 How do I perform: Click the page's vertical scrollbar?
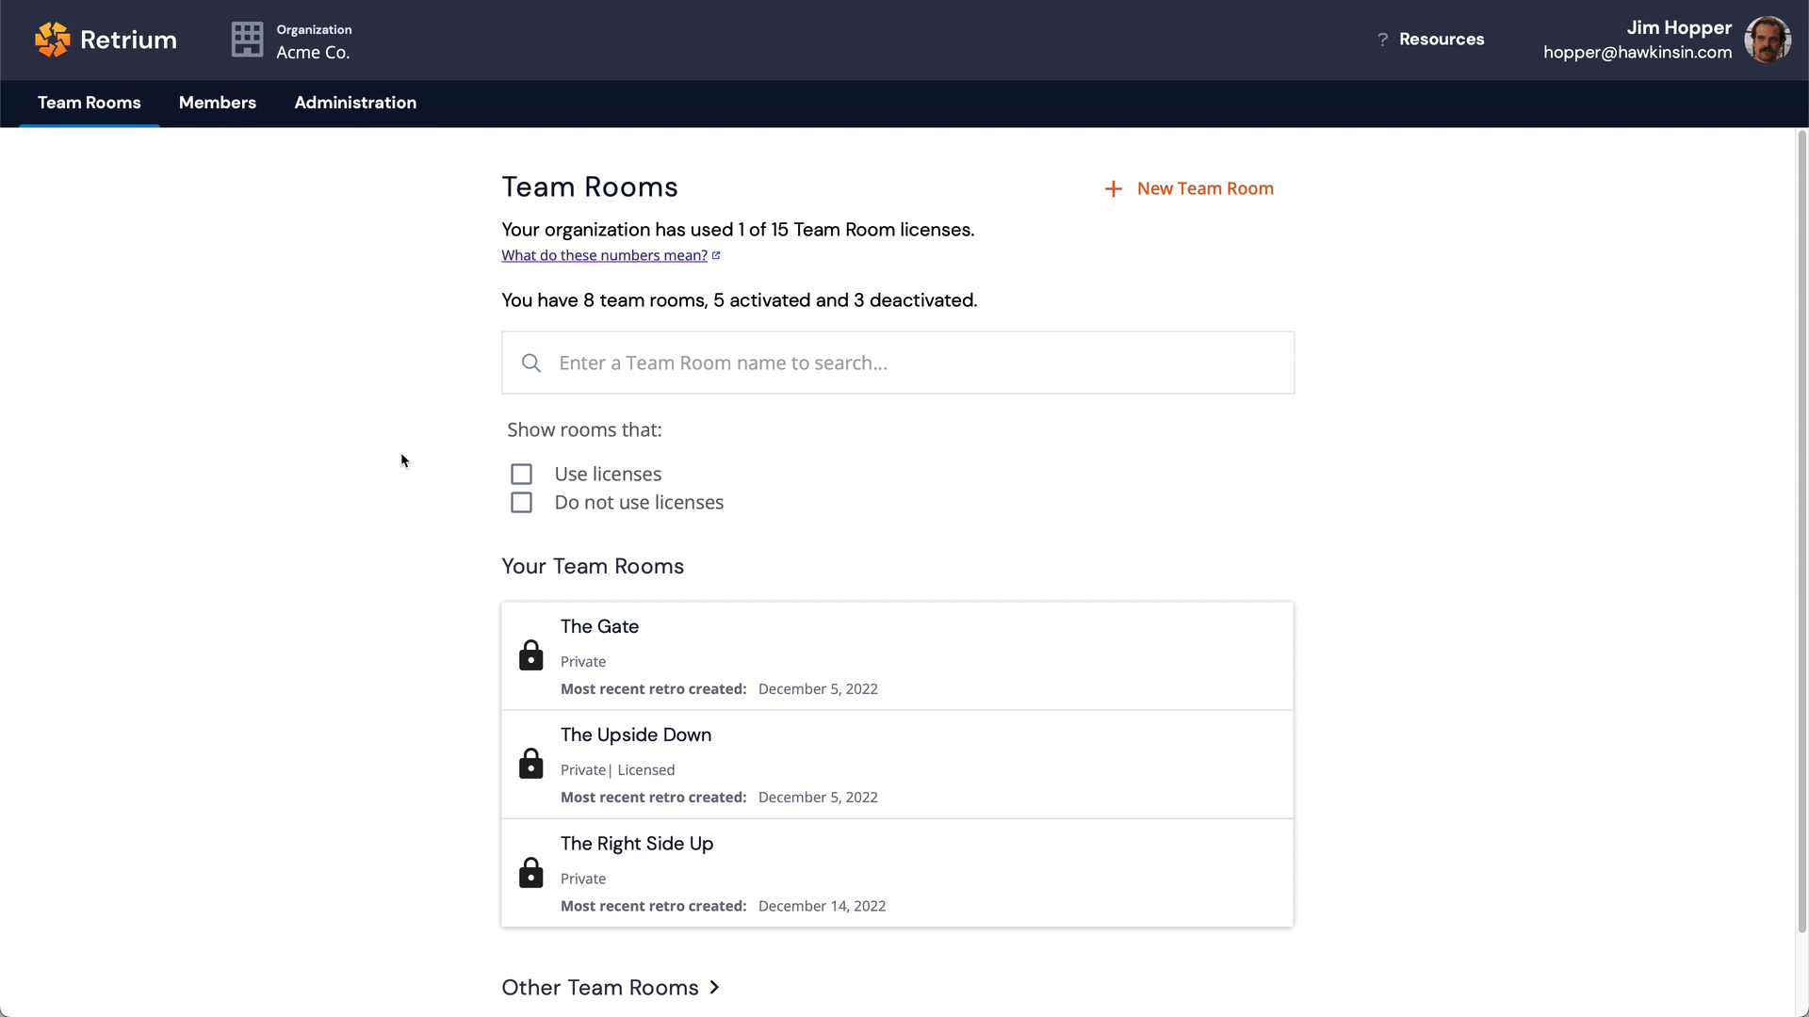click(1801, 527)
